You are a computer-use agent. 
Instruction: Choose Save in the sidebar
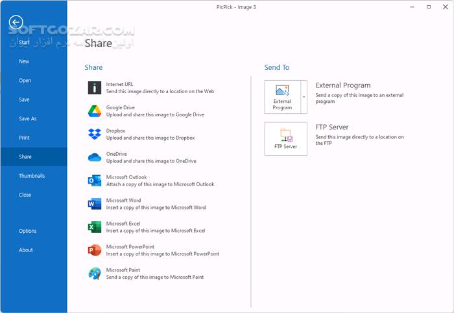coord(25,100)
